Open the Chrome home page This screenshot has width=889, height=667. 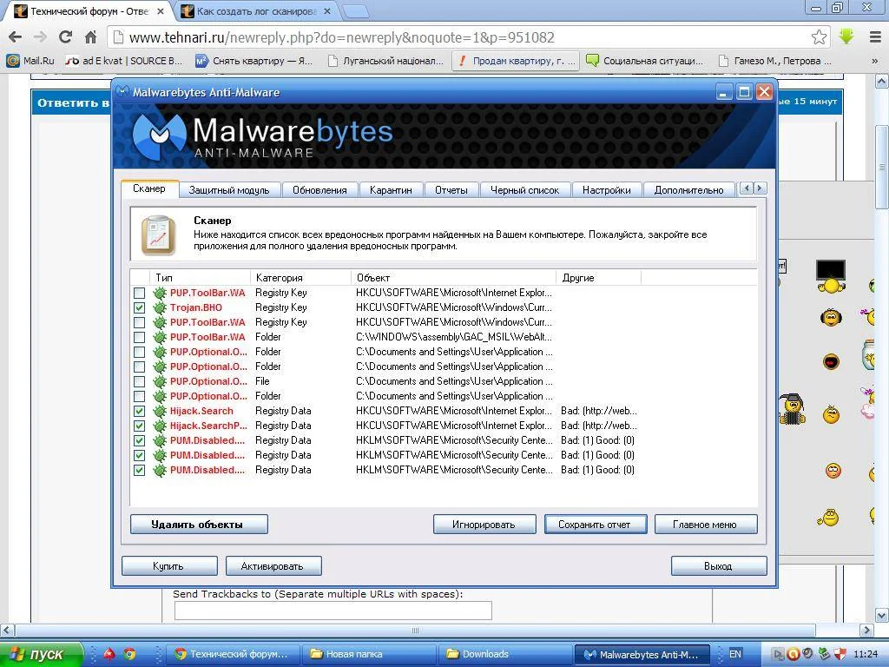coord(90,37)
